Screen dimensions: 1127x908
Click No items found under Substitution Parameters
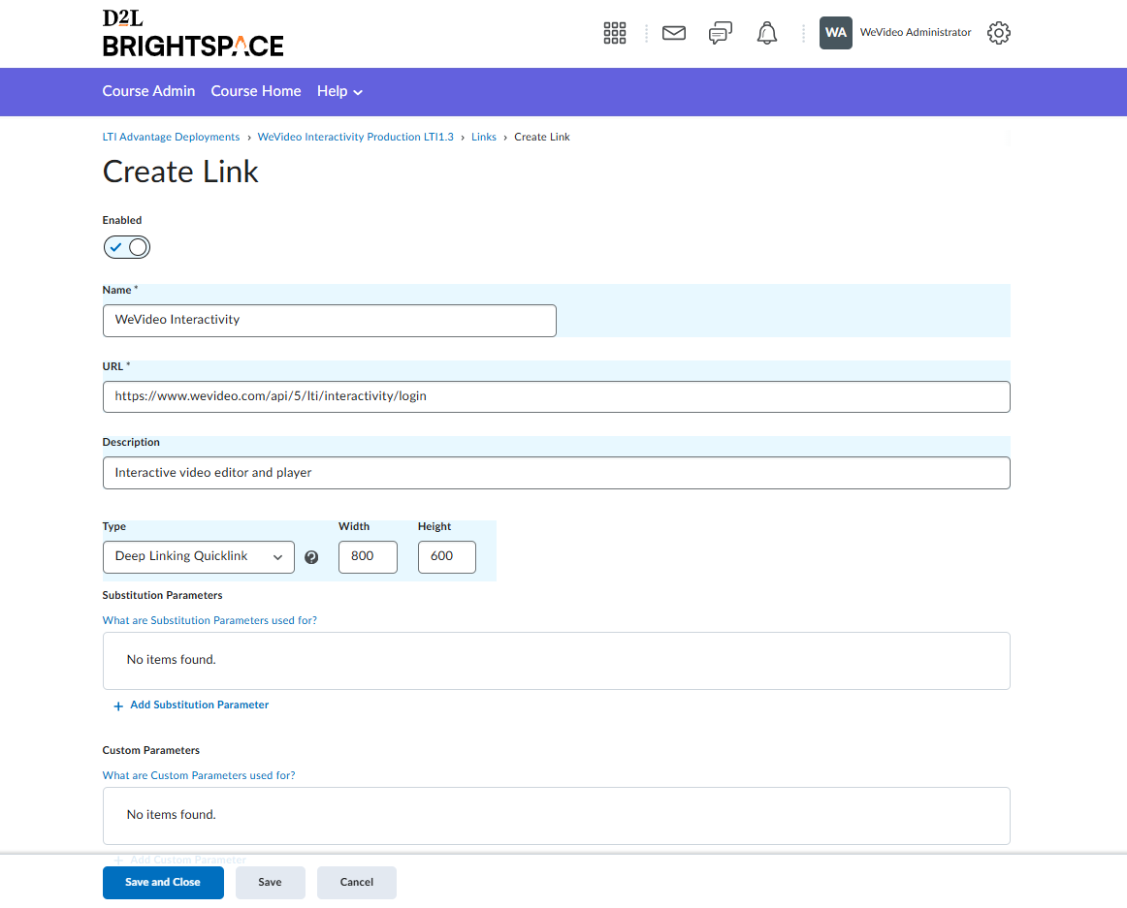pos(171,660)
